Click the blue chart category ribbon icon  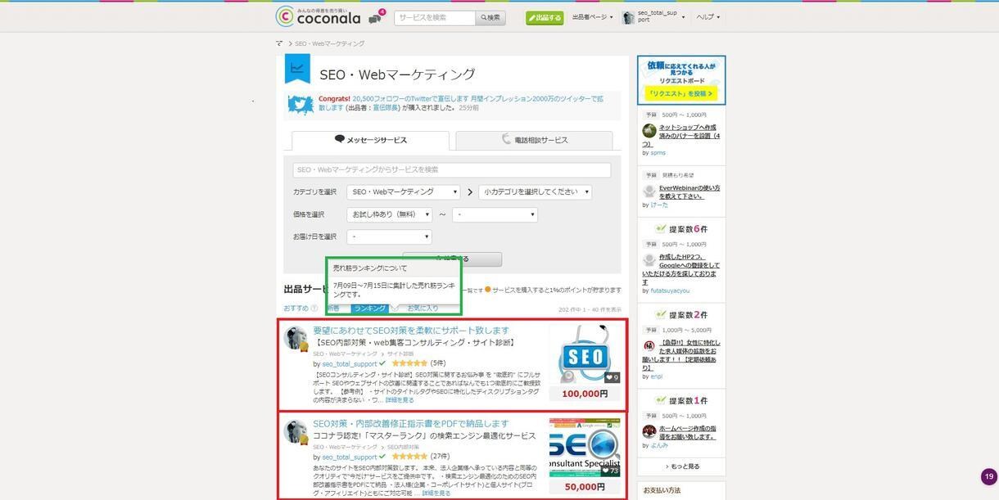click(x=297, y=69)
